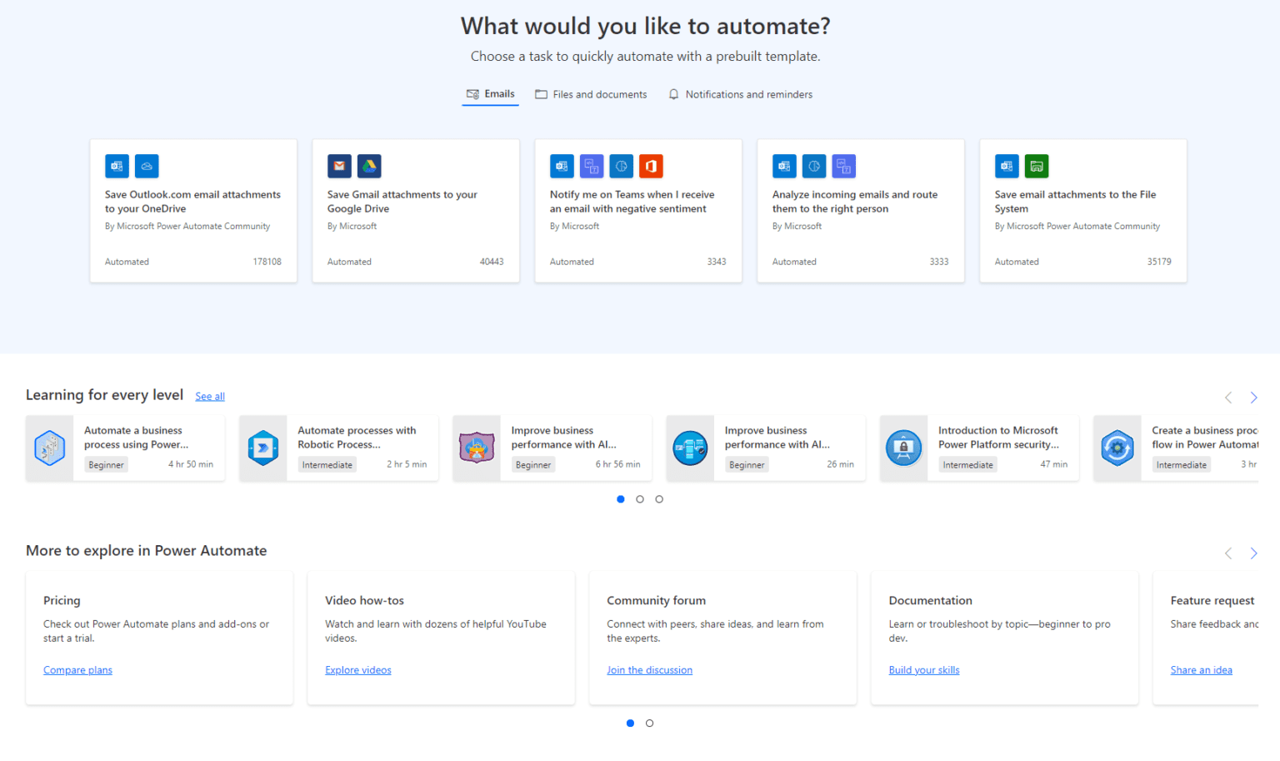Image resolution: width=1280 pixels, height=761 pixels.
Task: Click the bell icon beside Notifications and reminders
Action: (673, 93)
